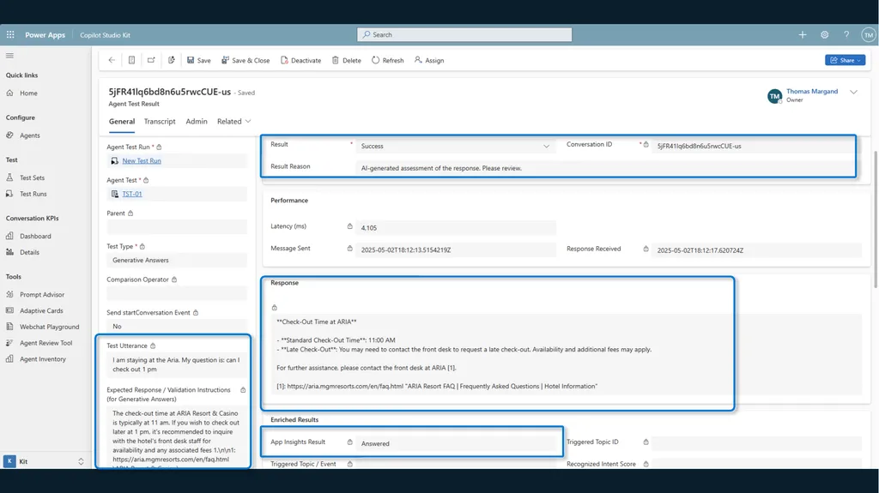Open Agent Inventory tool
Image resolution: width=879 pixels, height=493 pixels.
click(43, 359)
